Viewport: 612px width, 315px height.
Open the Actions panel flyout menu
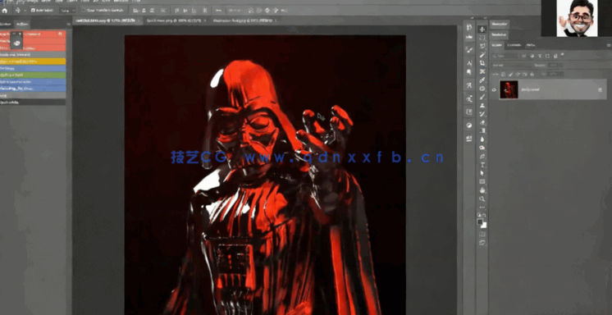[x=68, y=25]
